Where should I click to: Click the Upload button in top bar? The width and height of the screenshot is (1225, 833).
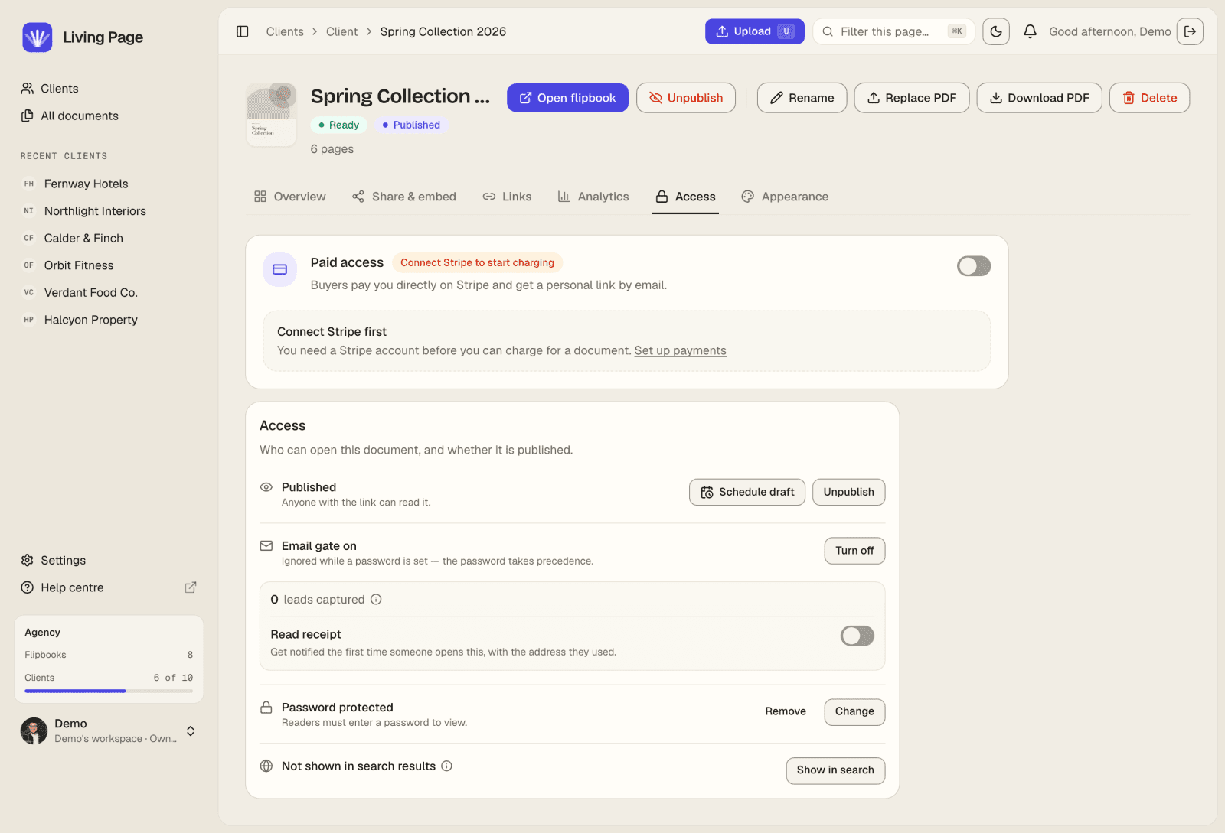tap(754, 31)
